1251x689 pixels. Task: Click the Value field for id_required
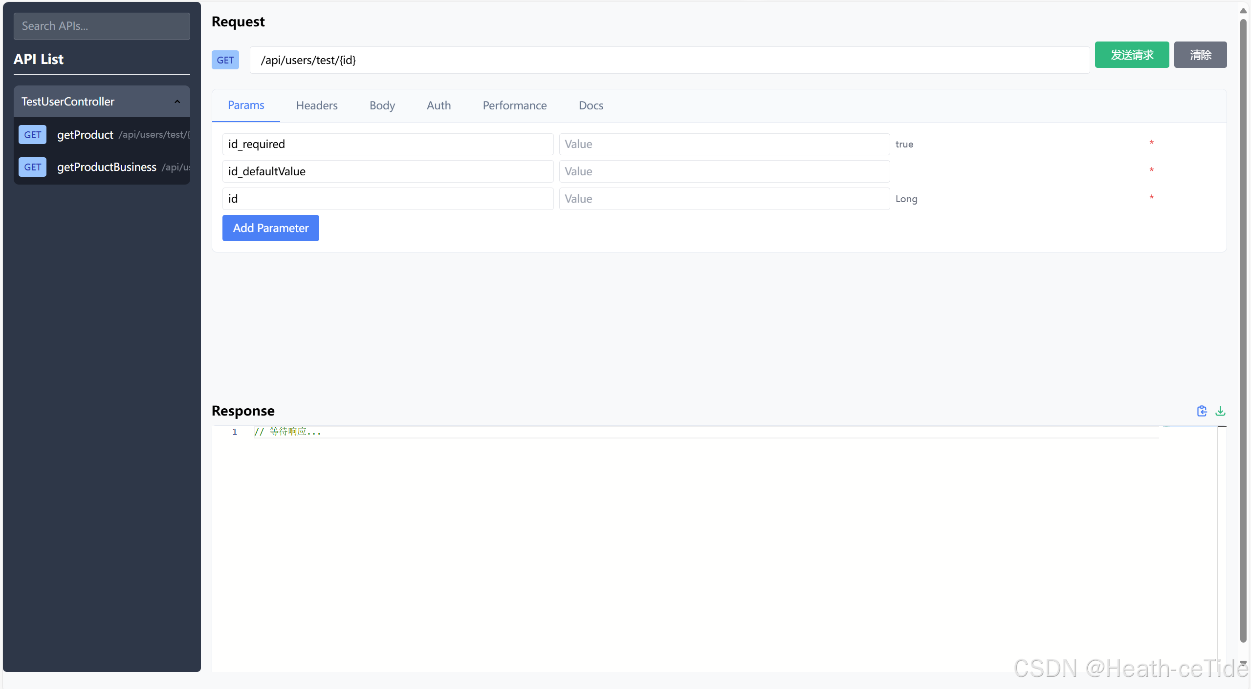(724, 144)
